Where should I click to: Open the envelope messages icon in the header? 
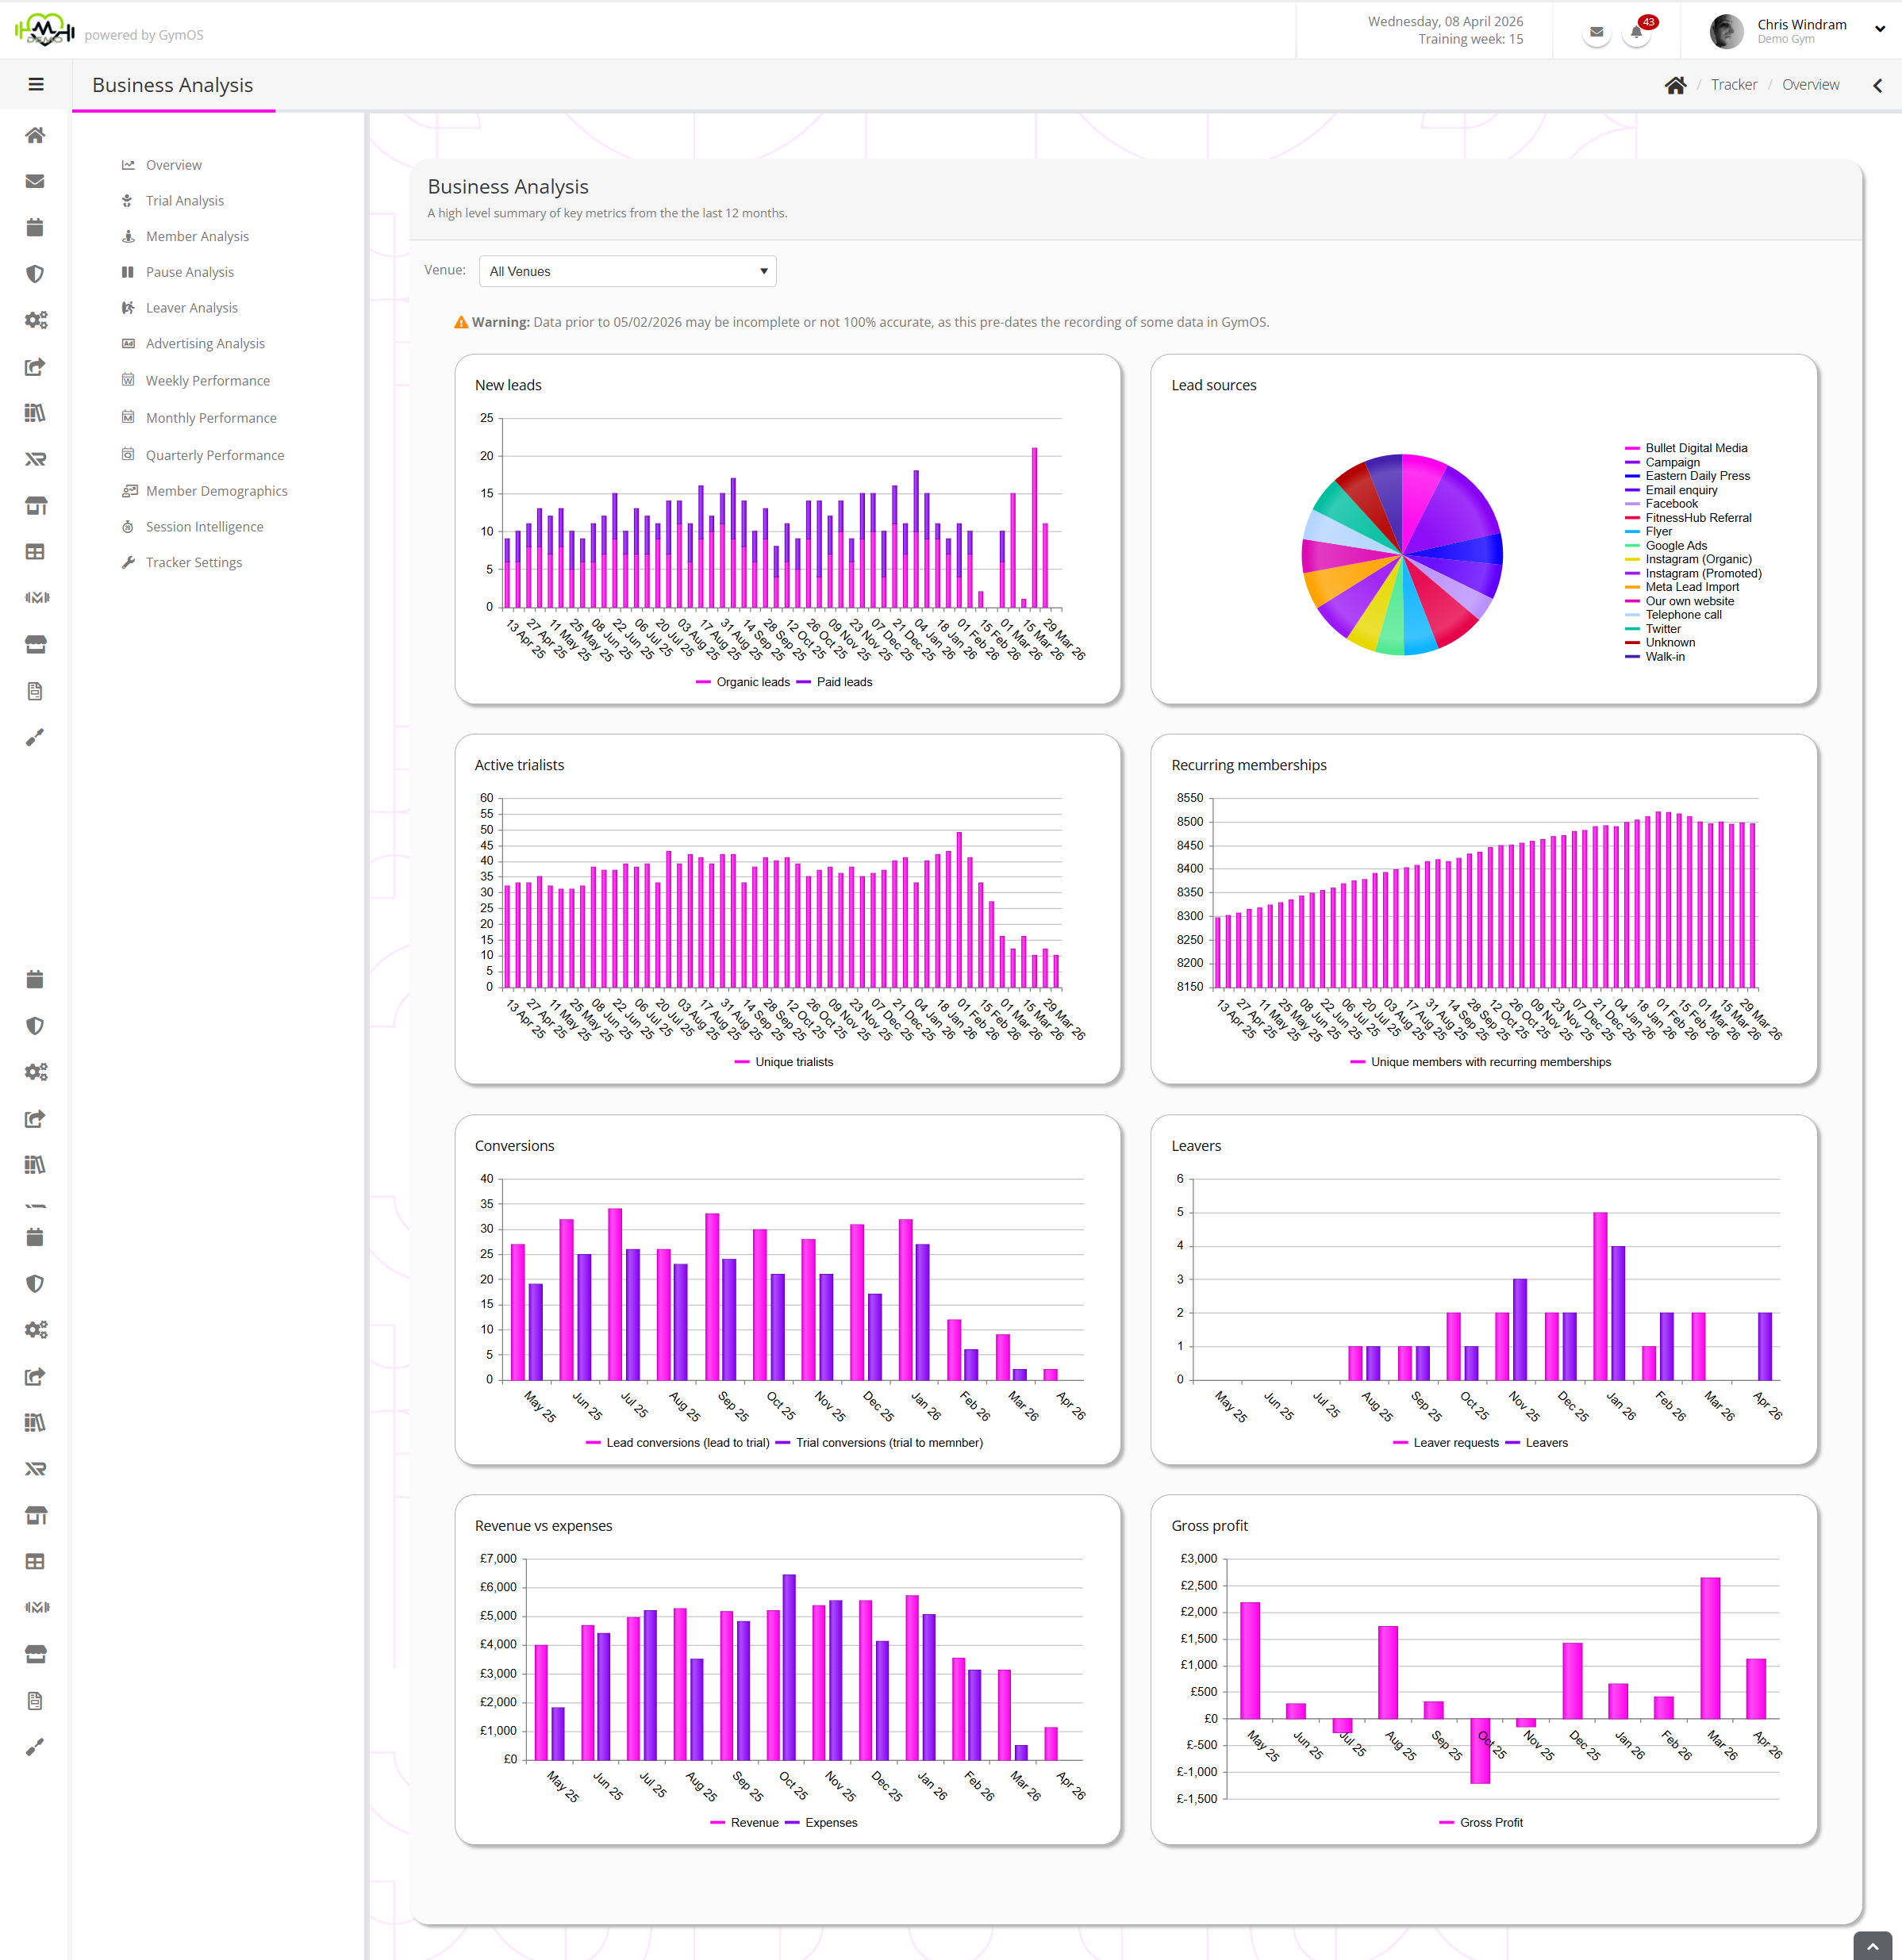1596,32
